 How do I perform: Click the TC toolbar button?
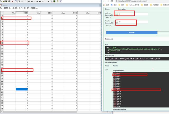click(49, 1)
